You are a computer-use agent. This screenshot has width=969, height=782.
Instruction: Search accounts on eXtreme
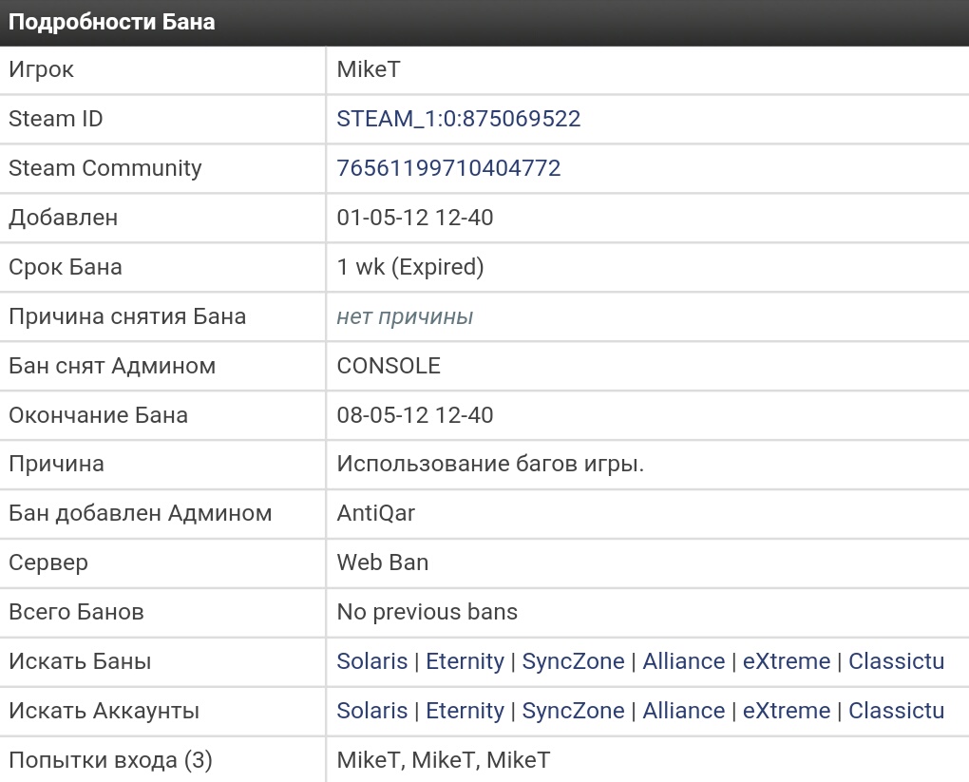pyautogui.click(x=786, y=711)
